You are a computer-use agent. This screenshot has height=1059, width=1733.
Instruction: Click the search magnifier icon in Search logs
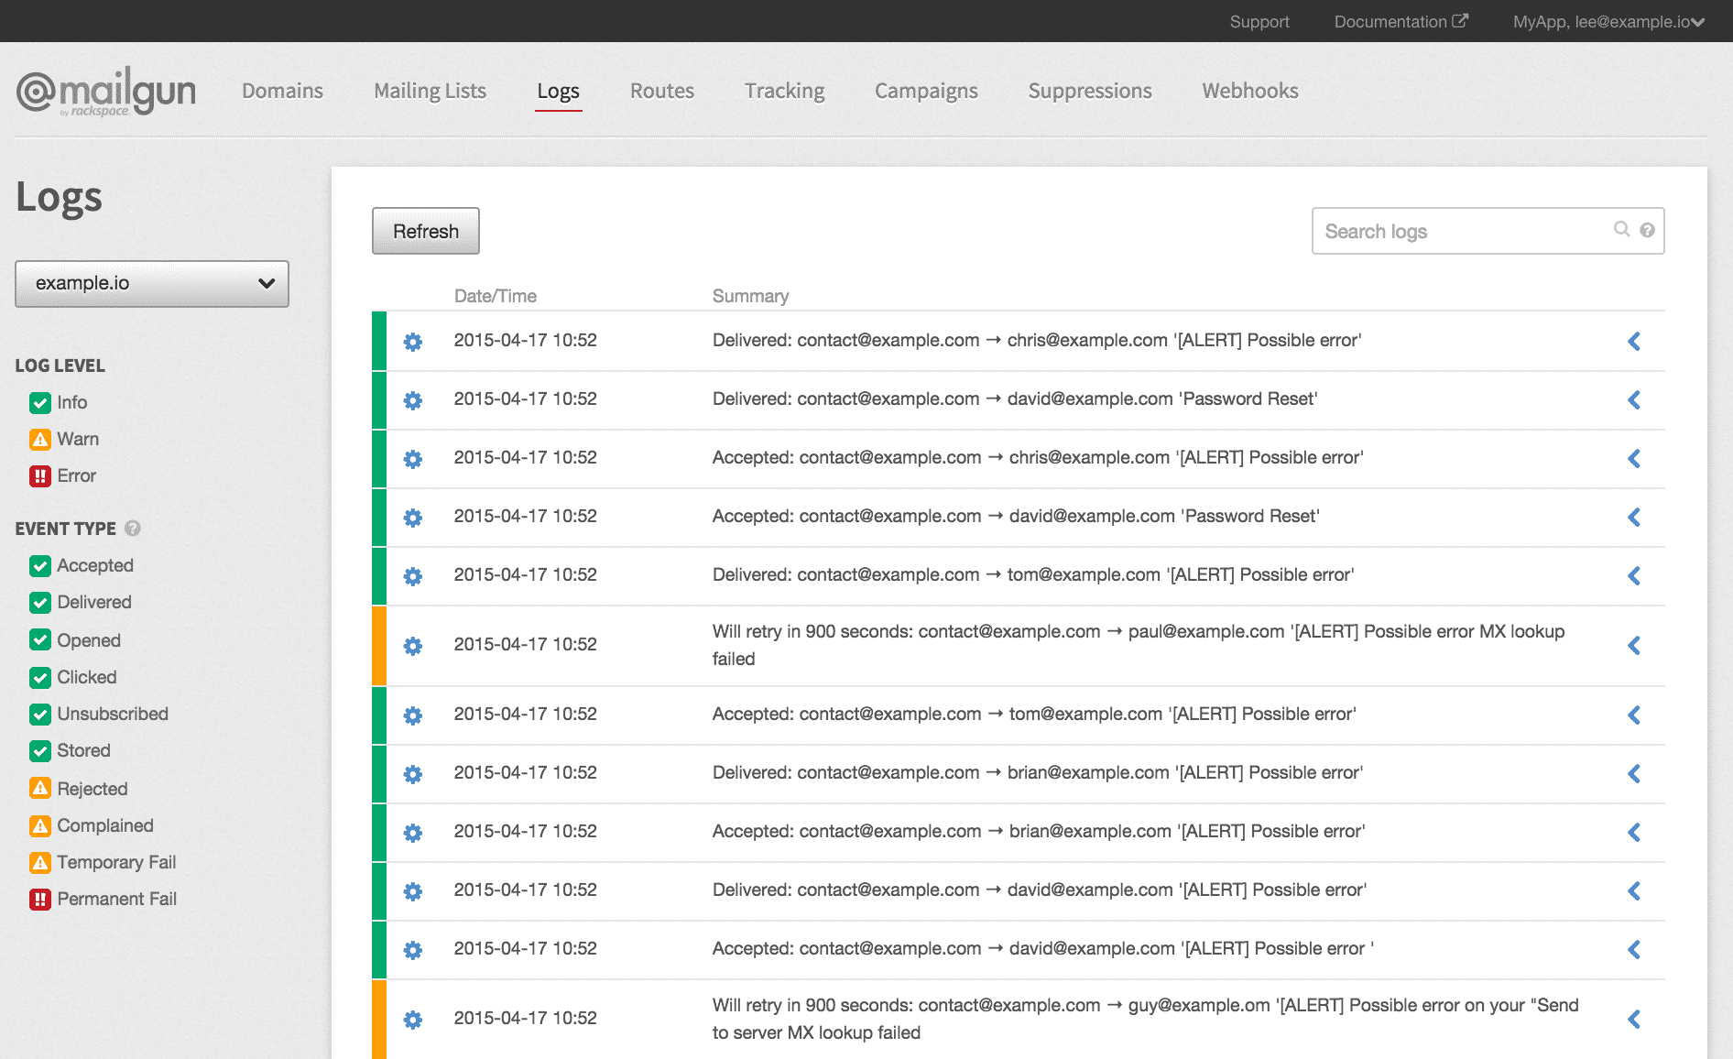pyautogui.click(x=1621, y=229)
